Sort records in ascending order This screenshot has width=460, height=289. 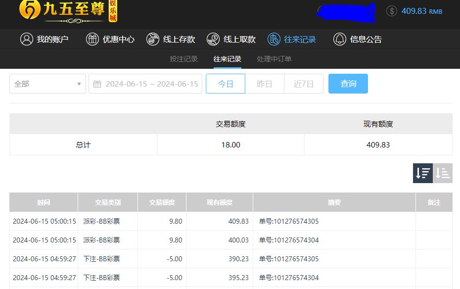[x=443, y=173]
